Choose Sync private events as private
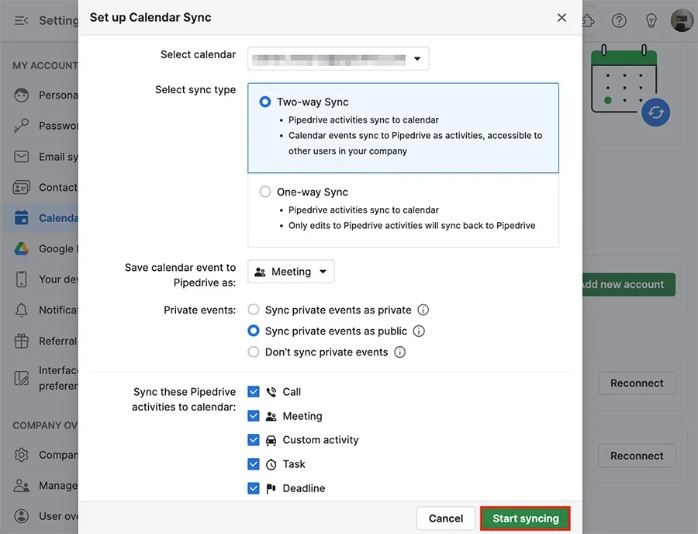 click(x=254, y=310)
